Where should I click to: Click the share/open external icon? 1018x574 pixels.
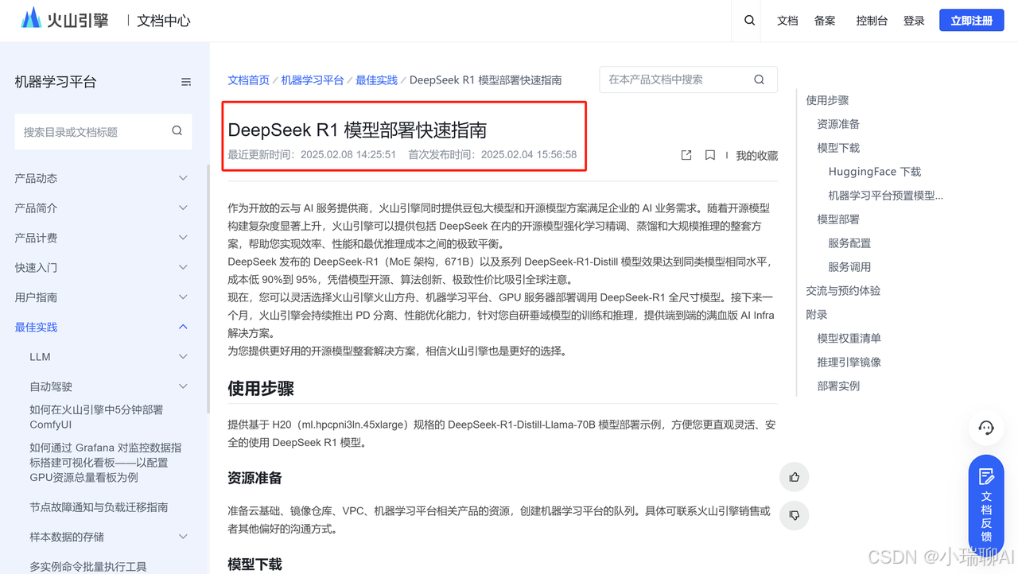click(x=686, y=155)
